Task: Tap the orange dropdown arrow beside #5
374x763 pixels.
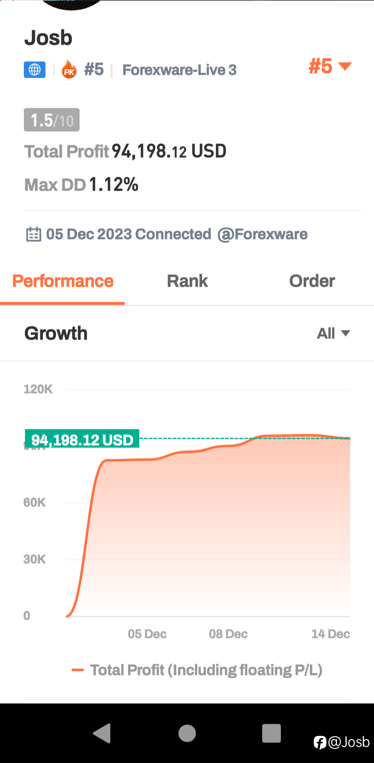Action: (x=345, y=66)
